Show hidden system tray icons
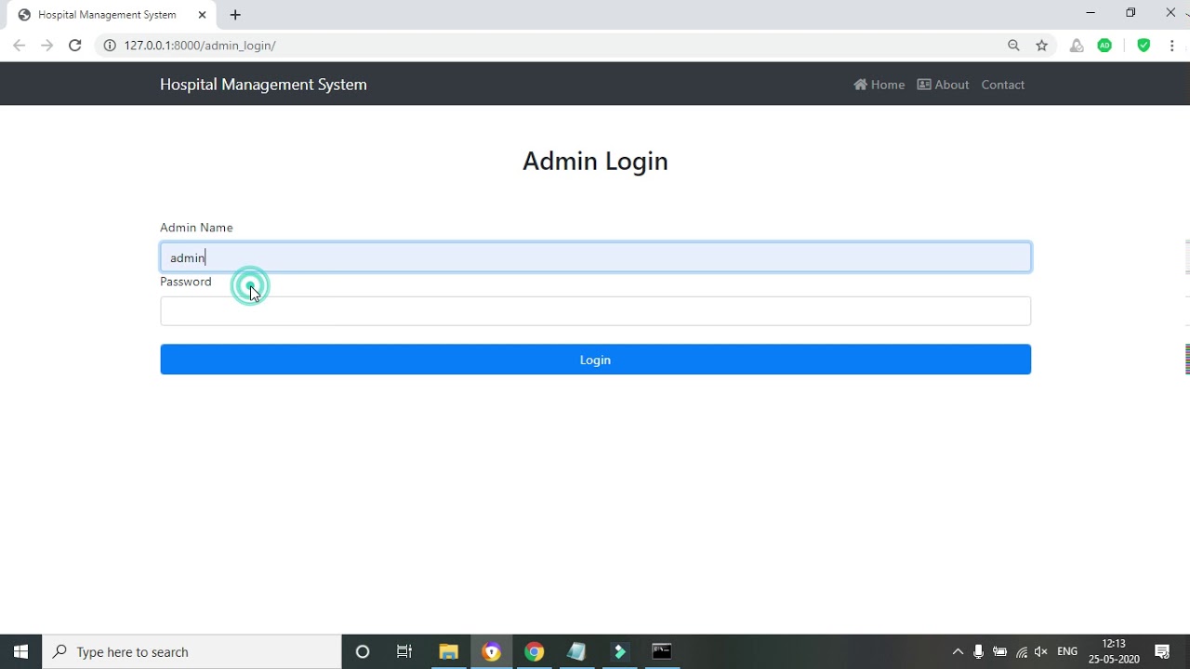 pos(958,651)
